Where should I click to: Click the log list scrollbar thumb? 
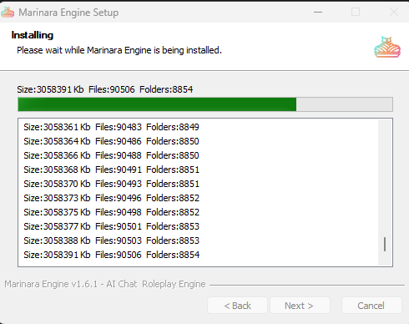tap(385, 245)
